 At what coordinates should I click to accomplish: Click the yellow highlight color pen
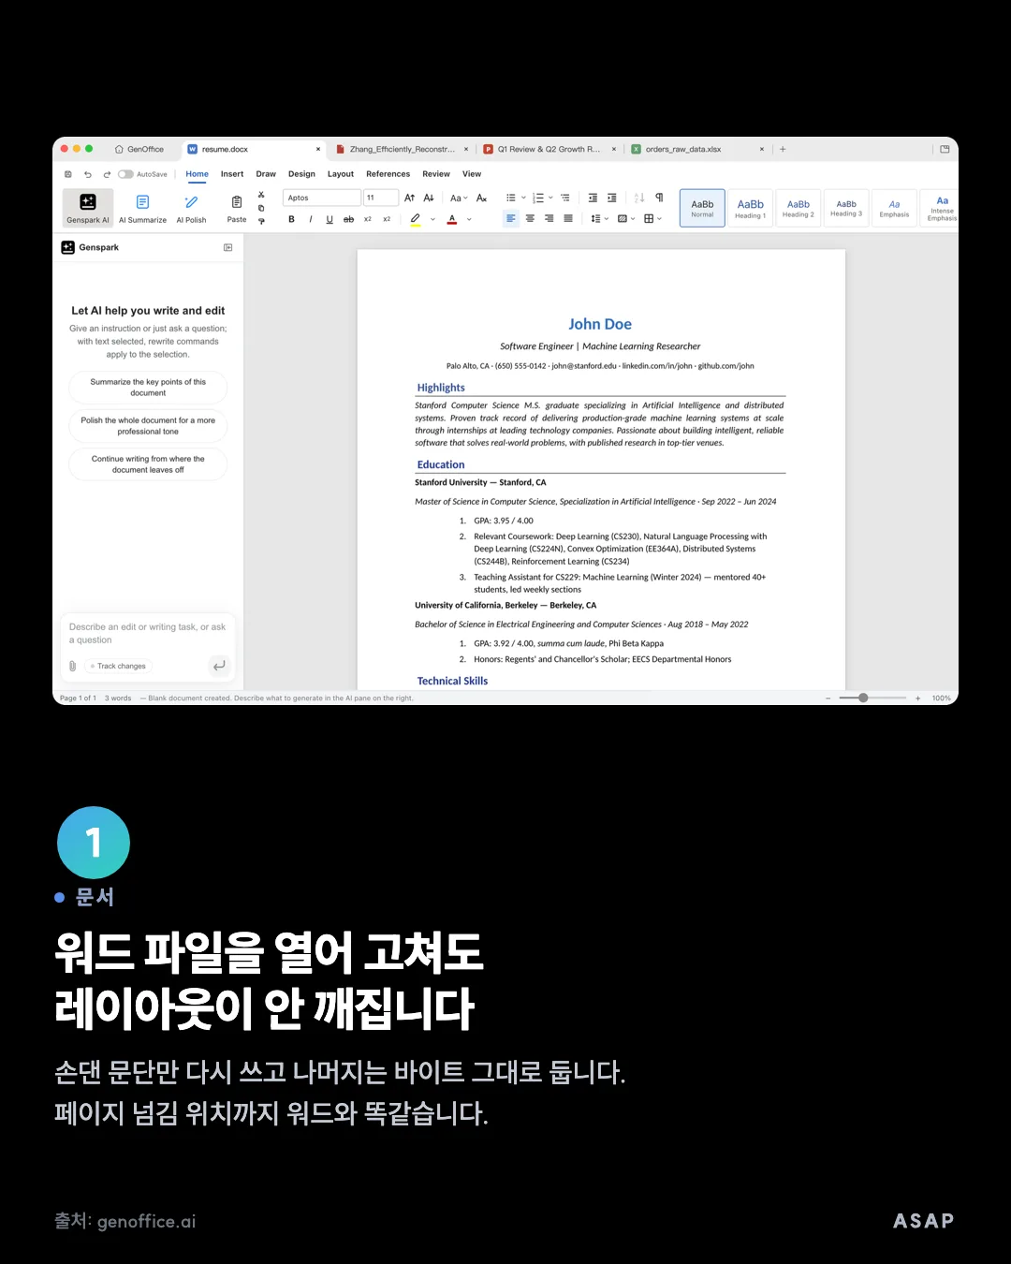tap(416, 219)
